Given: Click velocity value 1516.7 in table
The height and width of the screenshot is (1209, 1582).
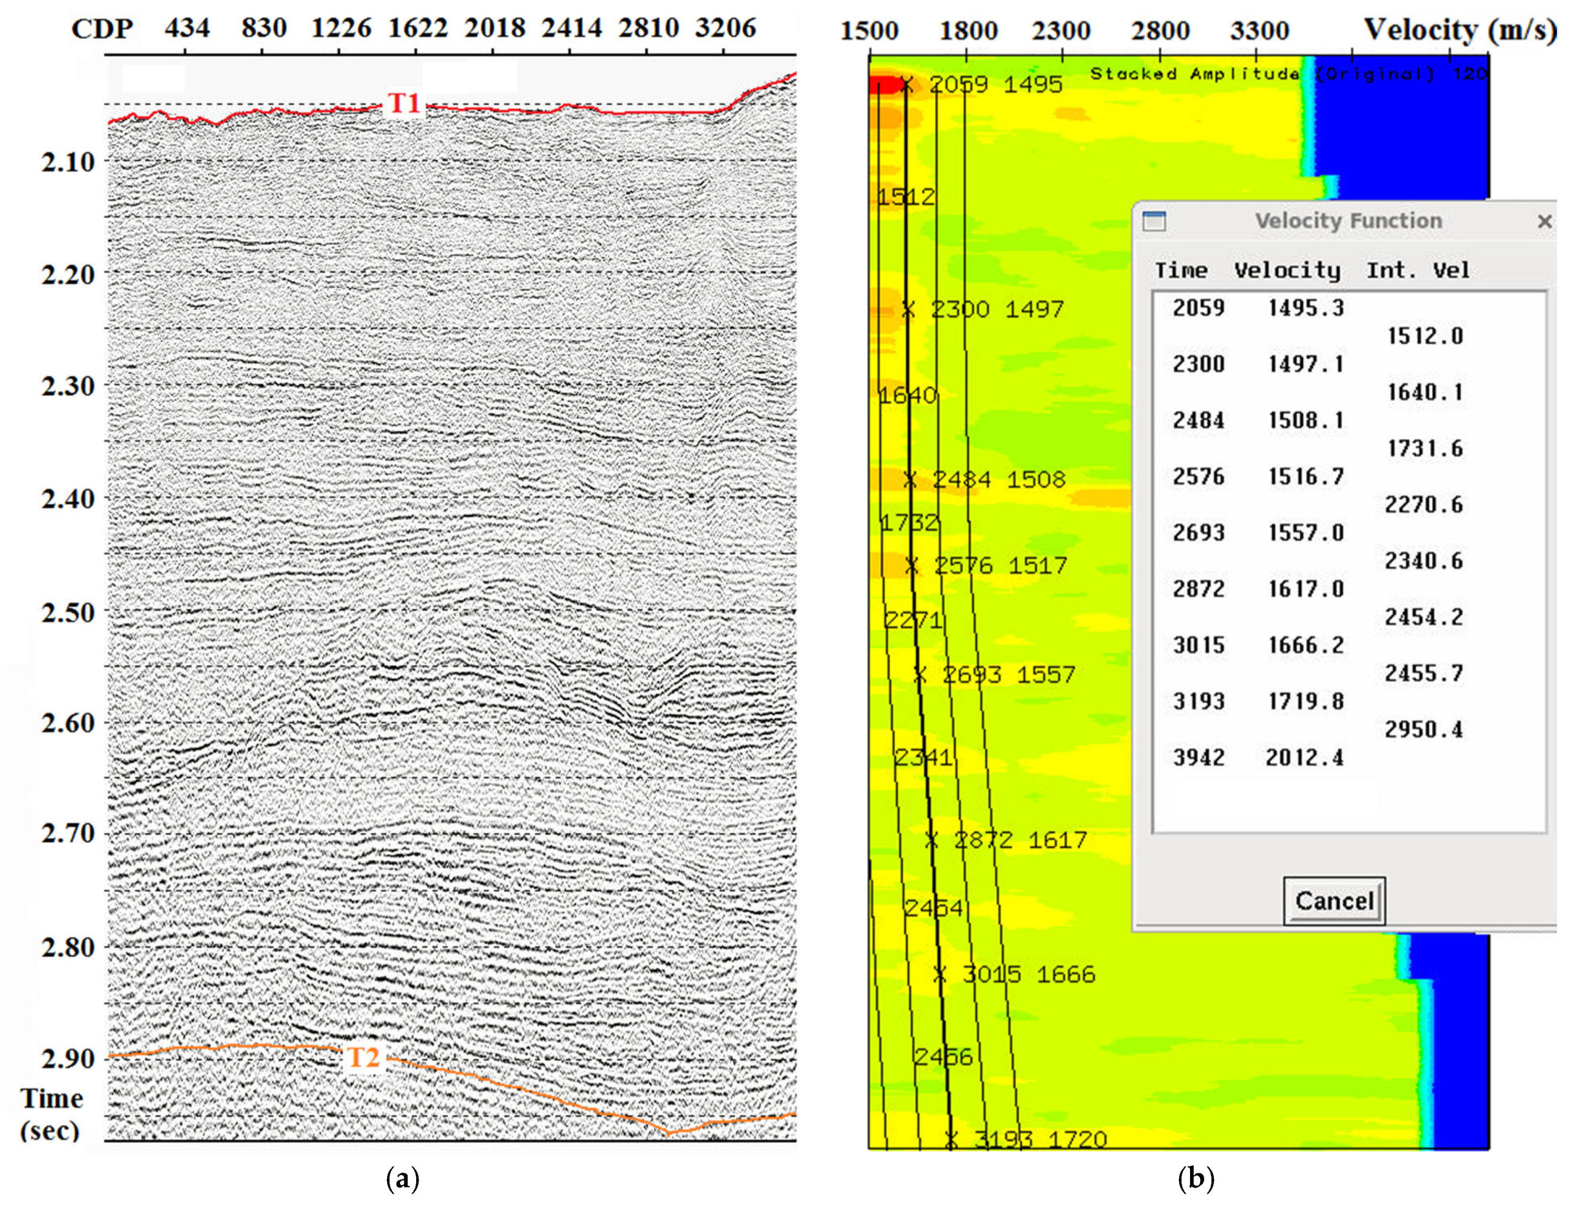Looking at the screenshot, I should [1306, 476].
